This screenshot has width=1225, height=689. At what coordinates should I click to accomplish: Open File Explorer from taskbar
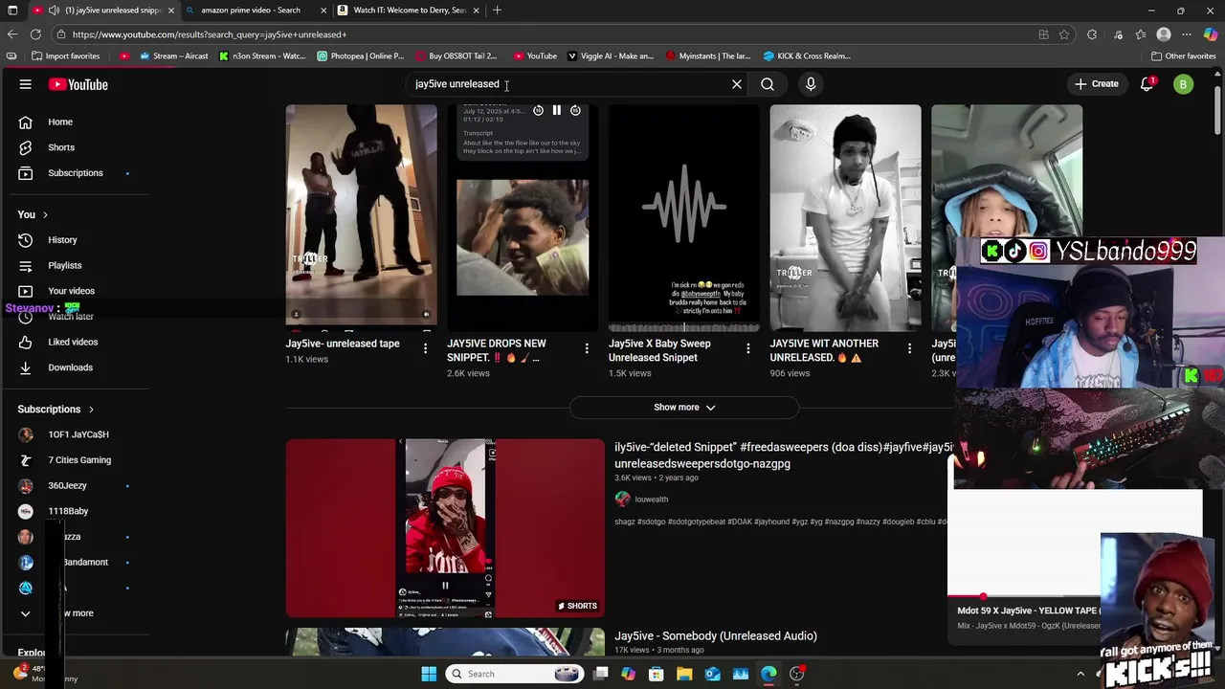click(684, 674)
